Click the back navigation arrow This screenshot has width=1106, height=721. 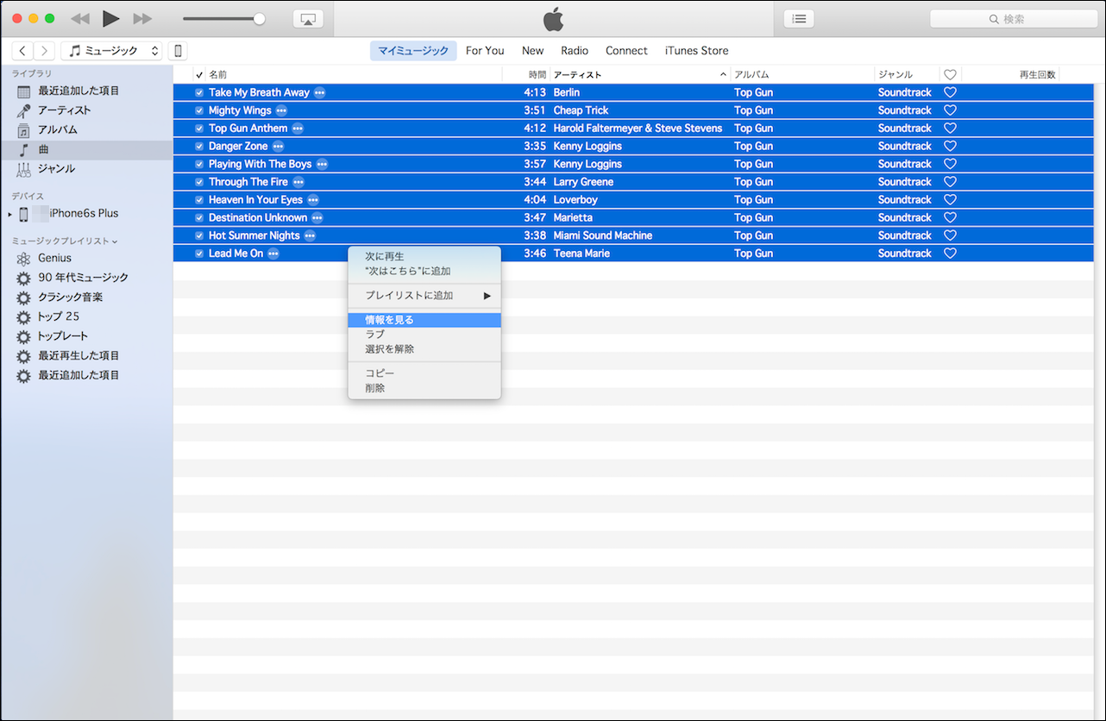22,51
